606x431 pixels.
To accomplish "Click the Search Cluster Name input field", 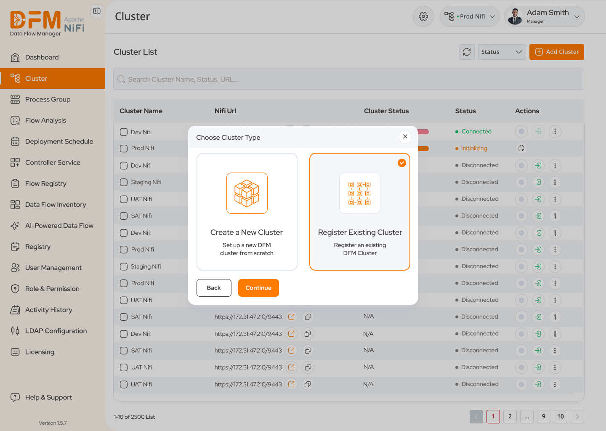I will (x=348, y=79).
